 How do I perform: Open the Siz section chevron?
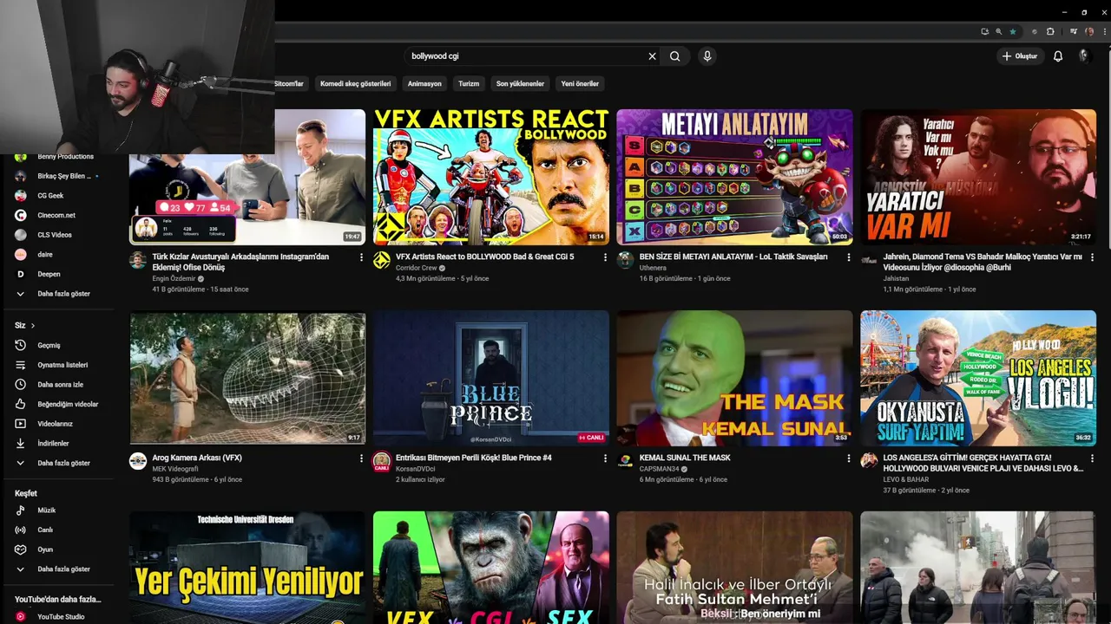33,326
